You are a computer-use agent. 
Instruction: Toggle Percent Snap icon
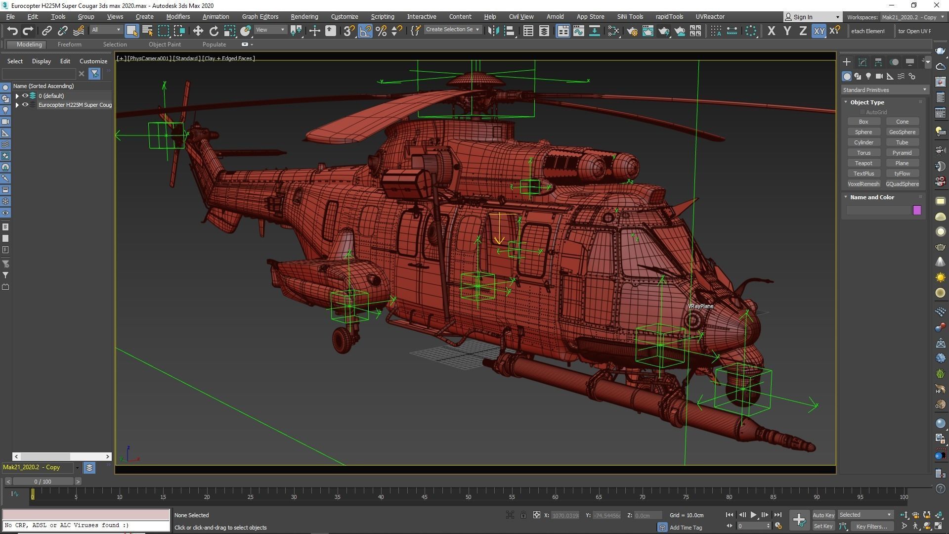[x=381, y=31]
